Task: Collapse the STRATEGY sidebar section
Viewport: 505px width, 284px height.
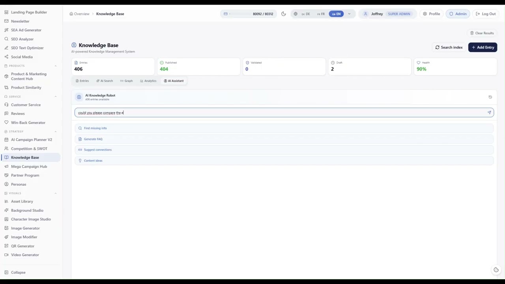Action: click(x=55, y=131)
